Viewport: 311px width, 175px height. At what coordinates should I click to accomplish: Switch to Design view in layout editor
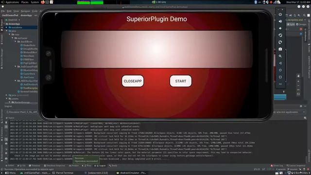coord(301,24)
